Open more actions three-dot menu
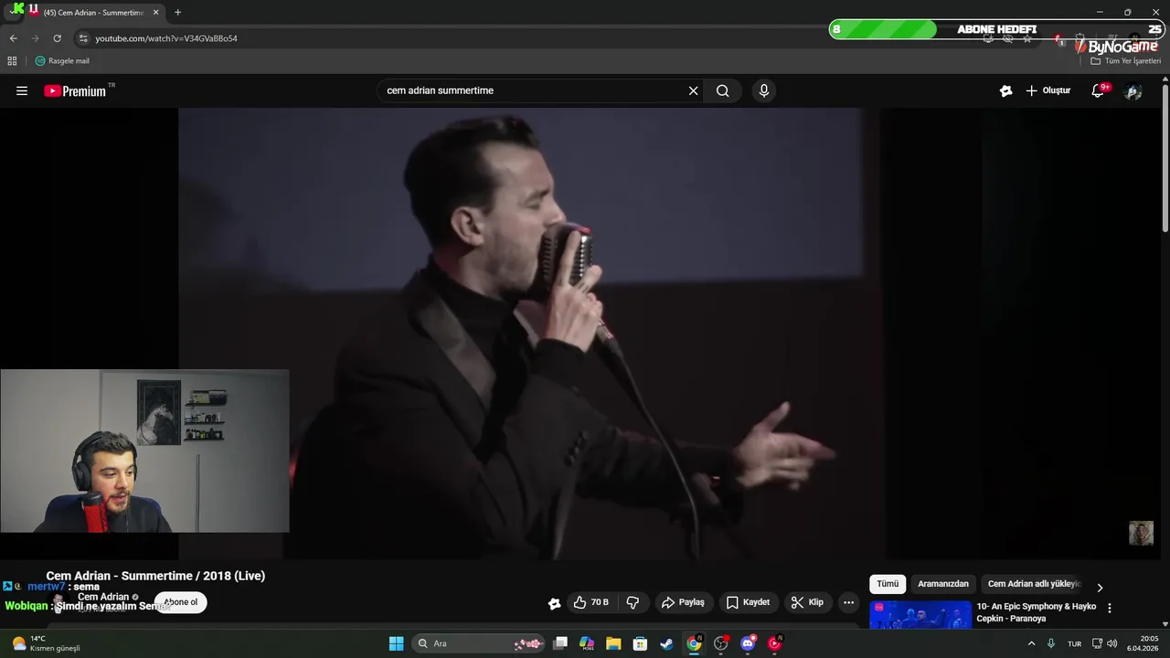Screen dimensions: 1170x658 click(x=848, y=602)
